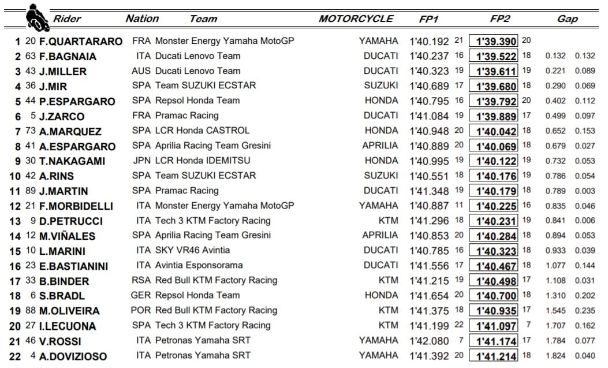Select M.VIÑALES rider name
608x368 pixels.
tap(68, 236)
